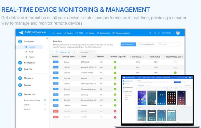The image size is (201, 128).
Task: Click the green battery check for Device1
Action: (x=115, y=62)
